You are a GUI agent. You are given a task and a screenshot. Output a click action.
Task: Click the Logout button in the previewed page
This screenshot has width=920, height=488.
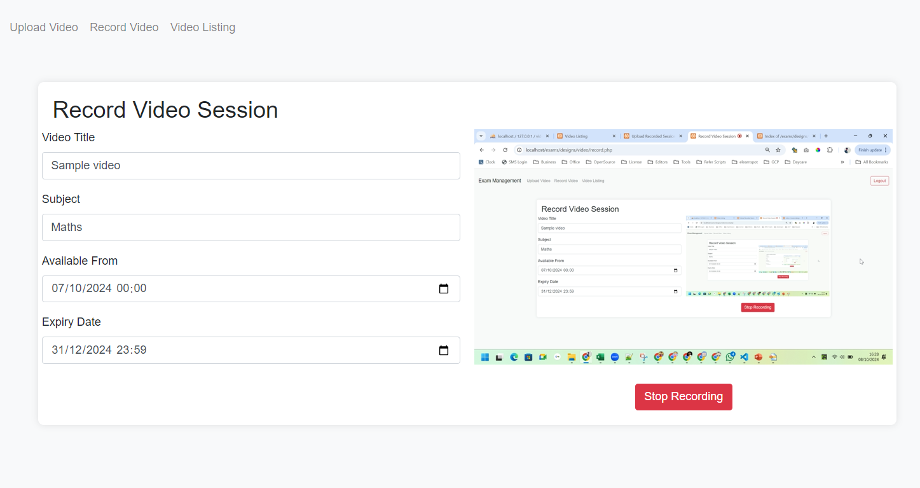879,181
